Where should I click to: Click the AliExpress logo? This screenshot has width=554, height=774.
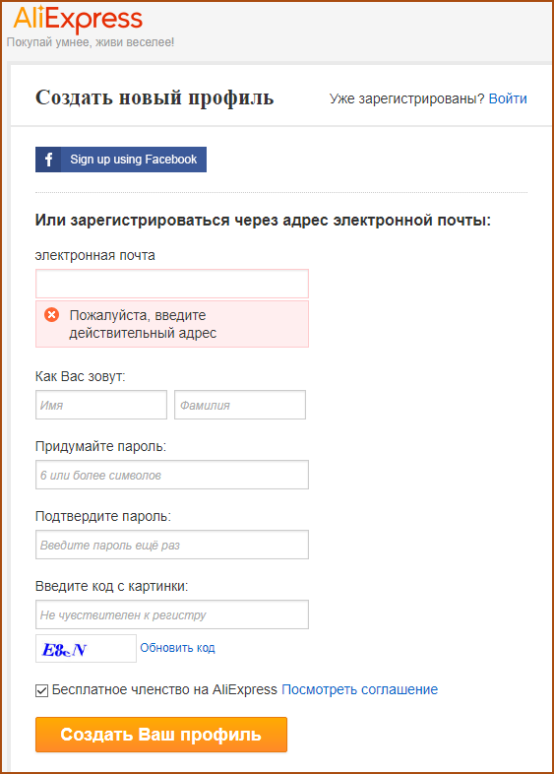coord(78,19)
